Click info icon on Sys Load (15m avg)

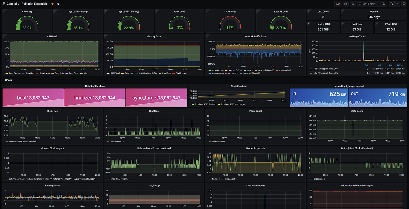coord(105,11)
